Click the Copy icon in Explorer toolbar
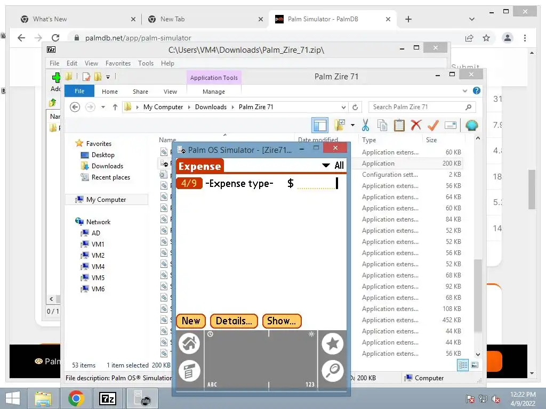This screenshot has width=546, height=409. coord(382,125)
